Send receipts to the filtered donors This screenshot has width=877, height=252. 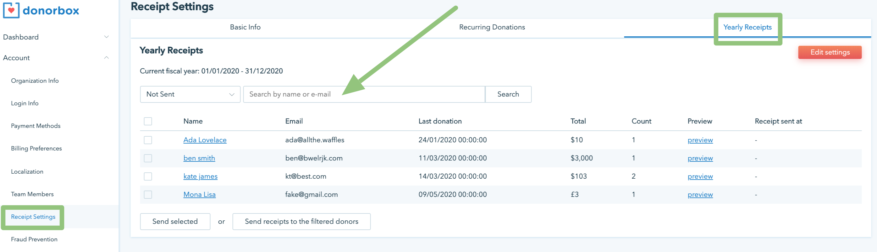(x=301, y=221)
